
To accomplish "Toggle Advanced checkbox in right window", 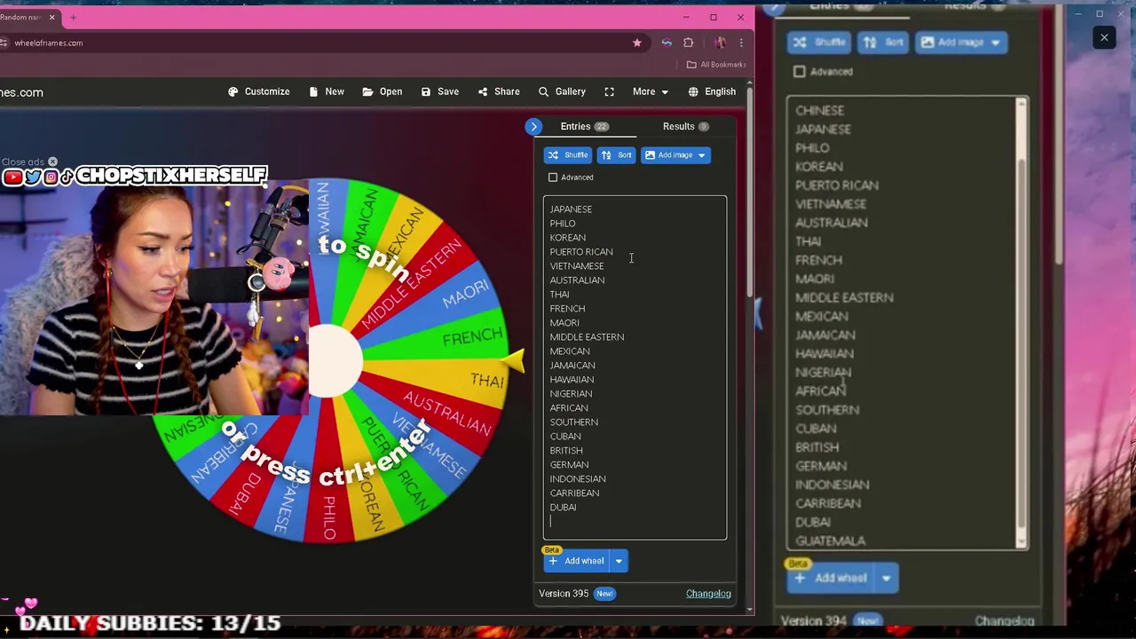I will 800,72.
